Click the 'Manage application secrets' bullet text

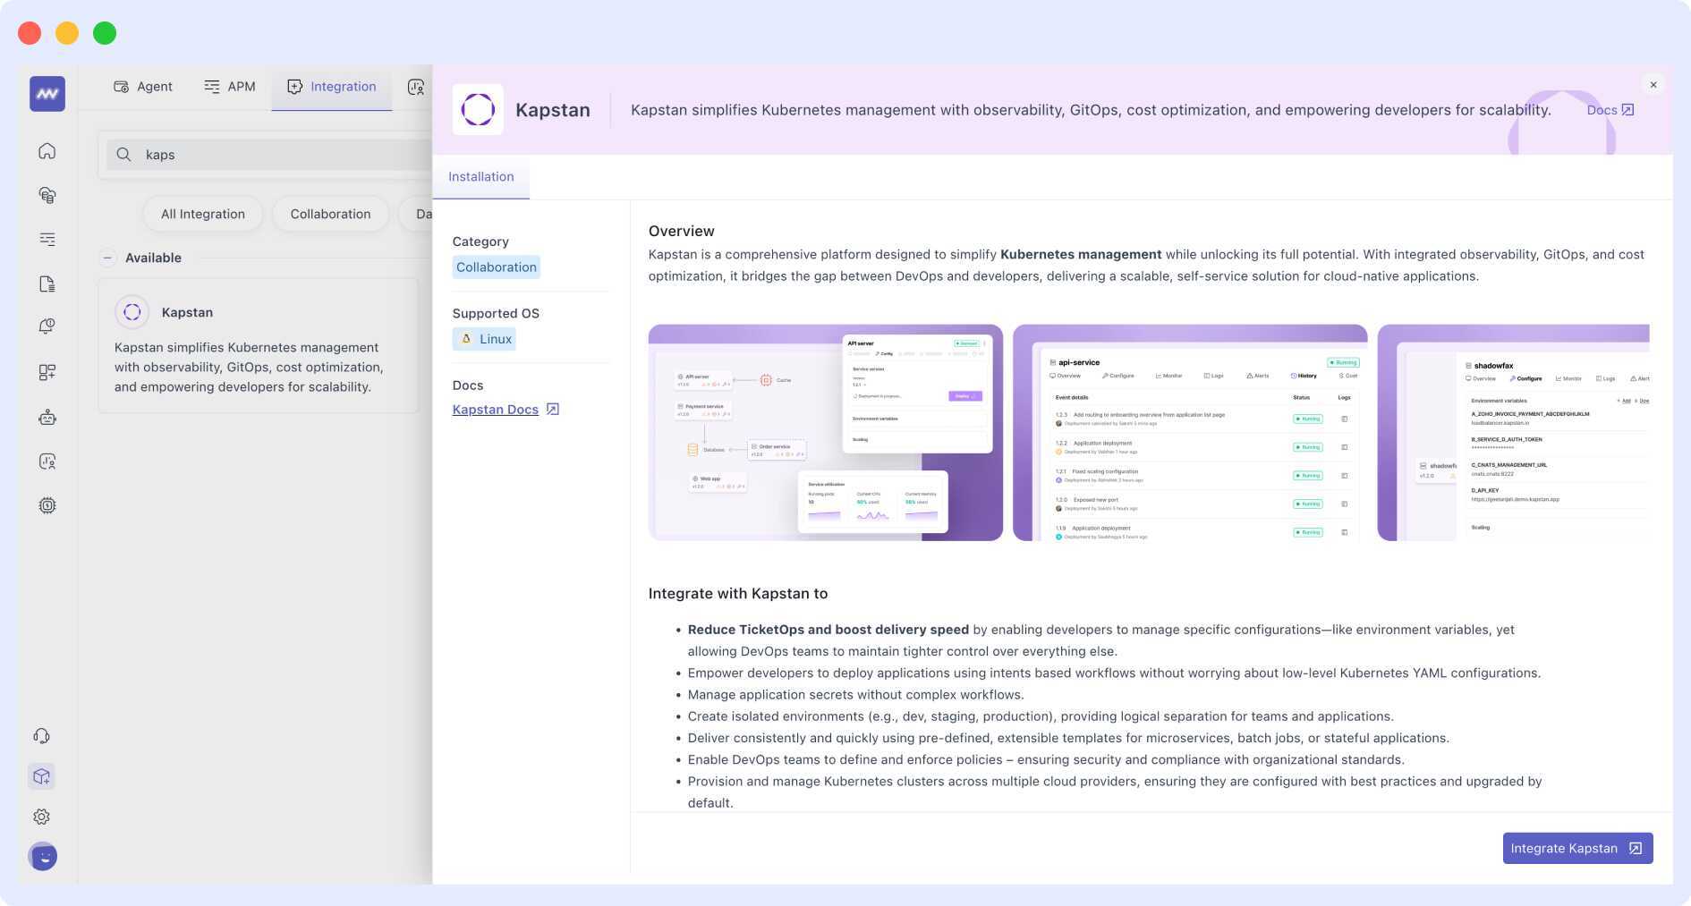(856, 695)
